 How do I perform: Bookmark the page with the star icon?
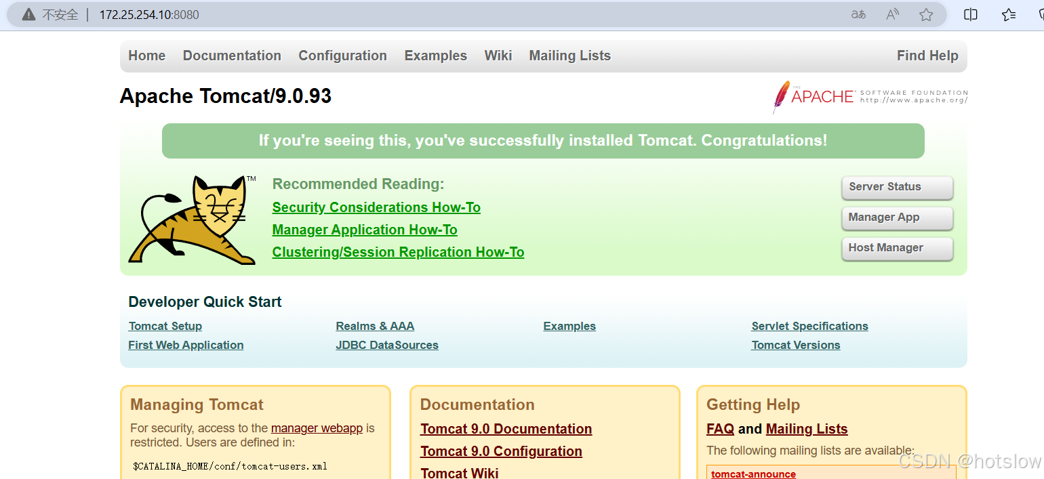pyautogui.click(x=926, y=14)
